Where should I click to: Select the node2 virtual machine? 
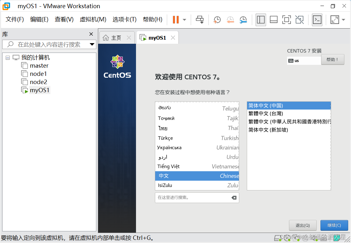(38, 82)
